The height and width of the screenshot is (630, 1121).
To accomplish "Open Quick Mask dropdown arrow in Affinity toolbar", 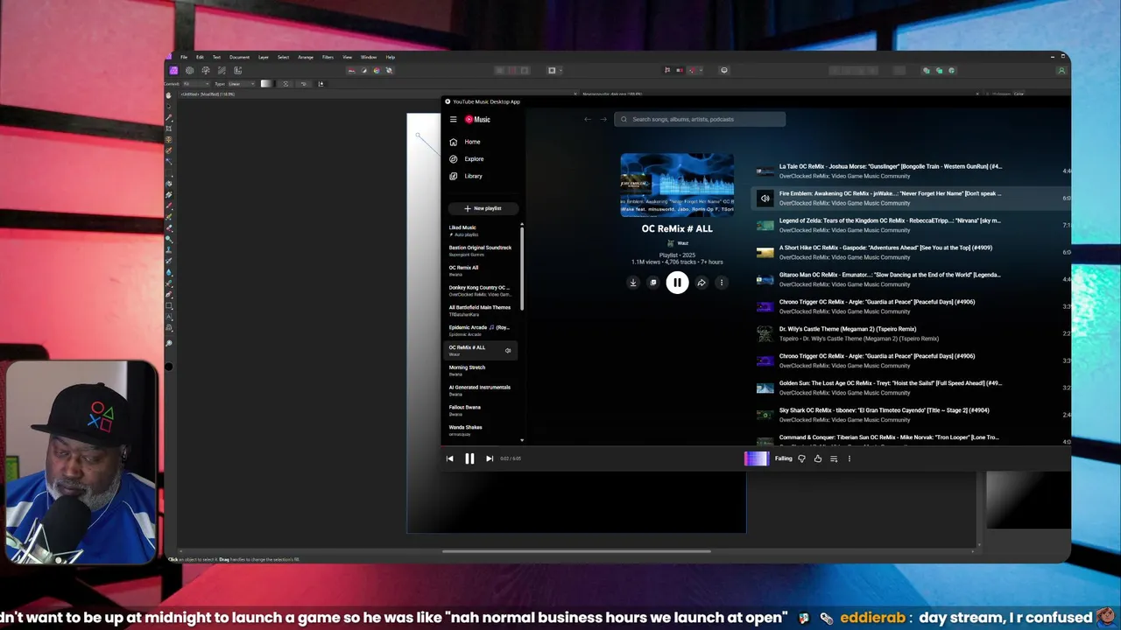I will click(x=560, y=71).
